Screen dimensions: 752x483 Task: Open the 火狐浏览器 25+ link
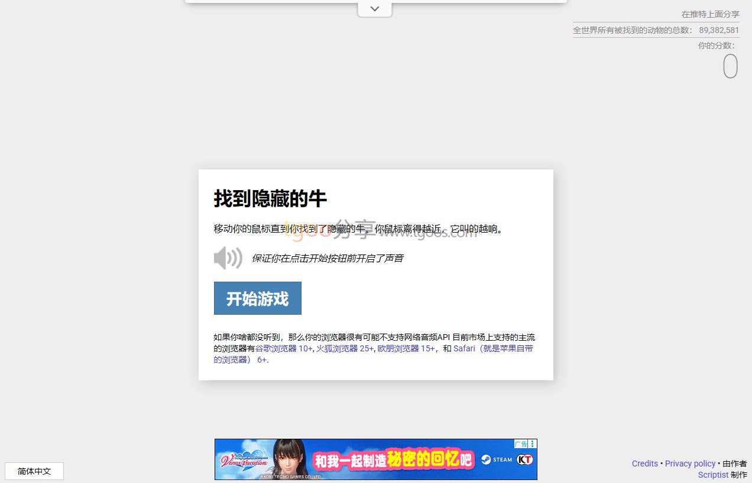[x=345, y=348]
